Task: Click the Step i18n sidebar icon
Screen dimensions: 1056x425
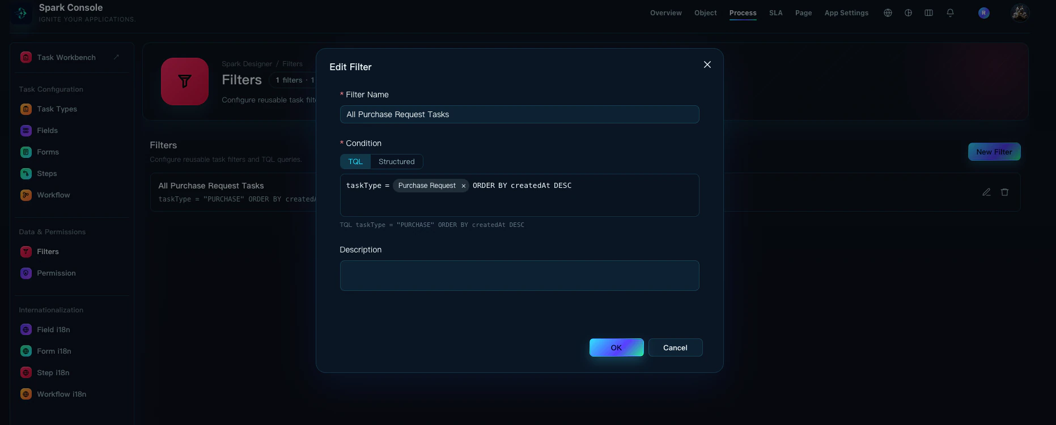Action: tap(26, 373)
